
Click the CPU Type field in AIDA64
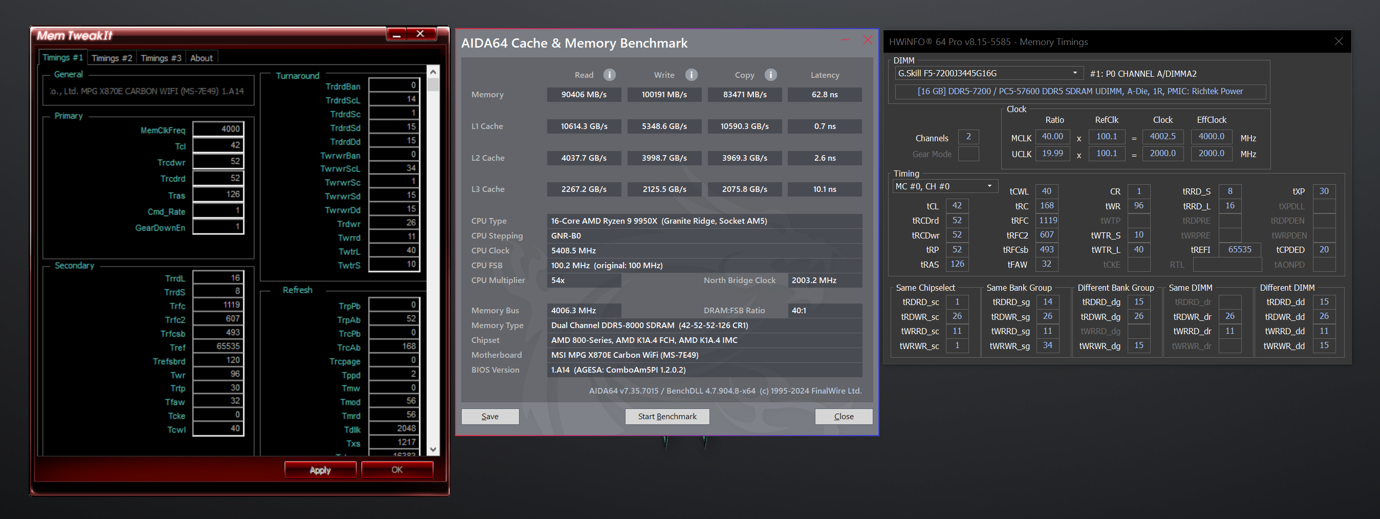pos(704,221)
